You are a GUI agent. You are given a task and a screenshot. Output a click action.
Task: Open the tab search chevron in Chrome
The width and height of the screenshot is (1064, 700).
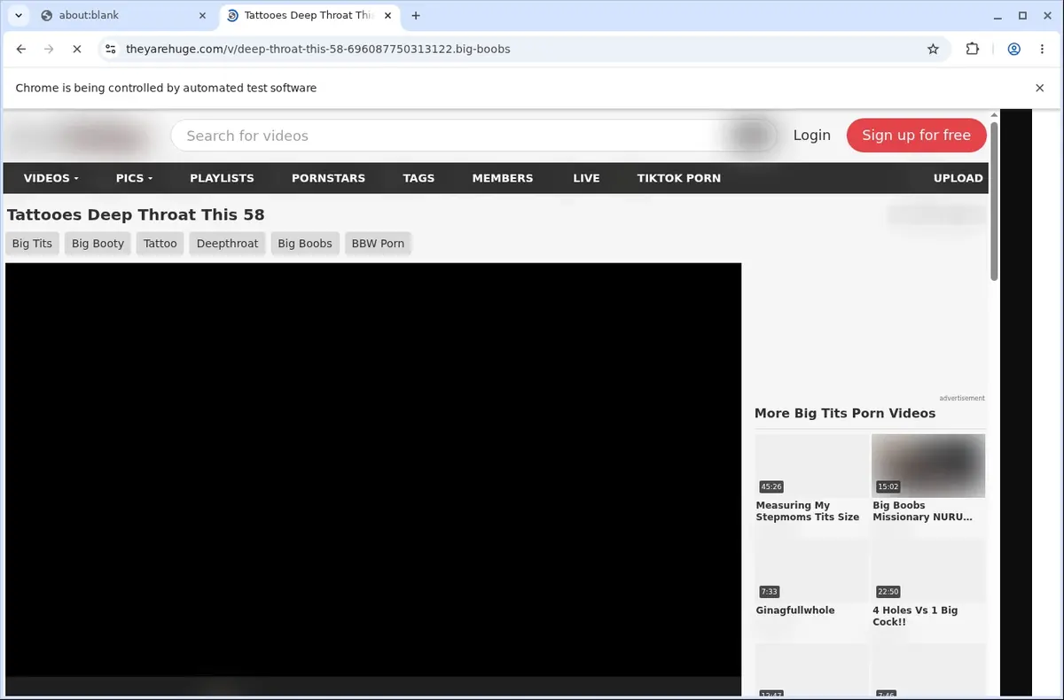(x=18, y=15)
